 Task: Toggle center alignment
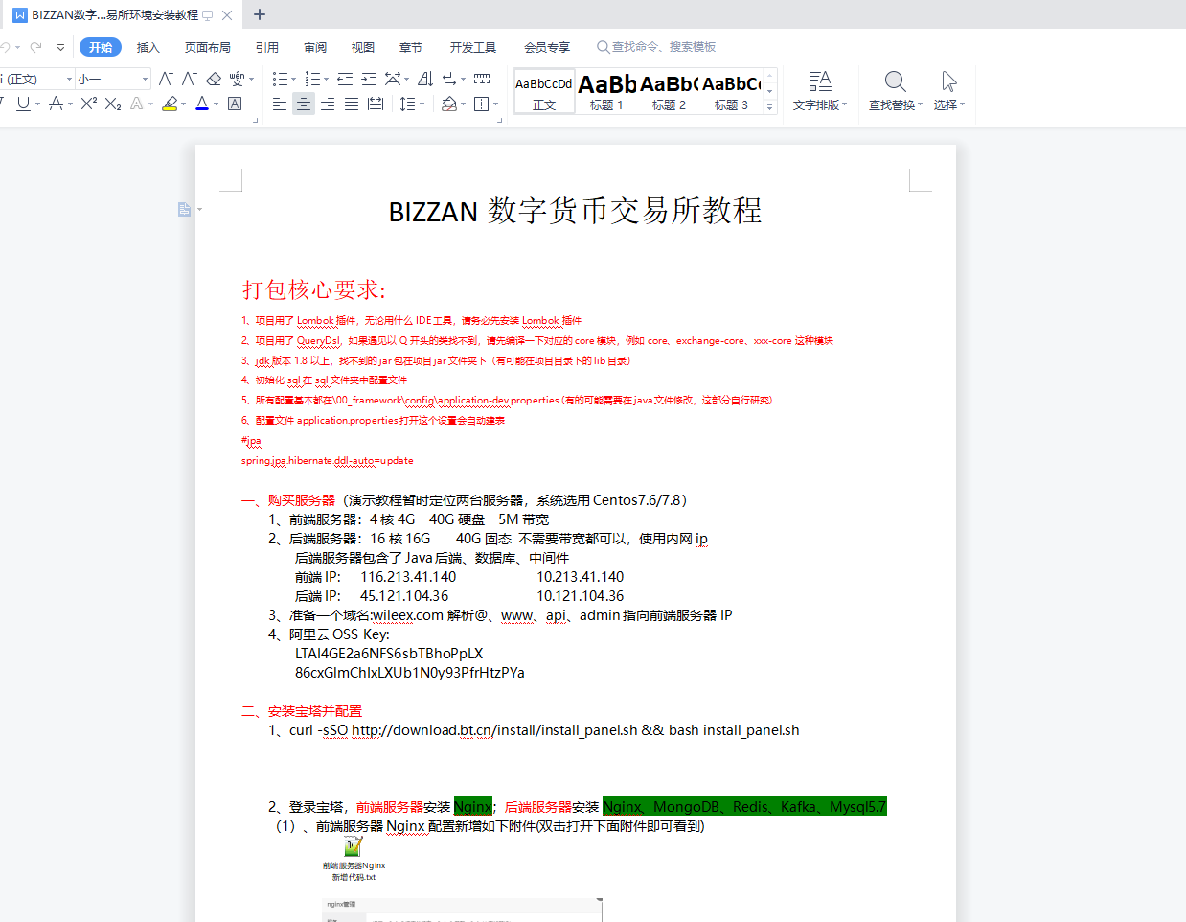coord(304,104)
